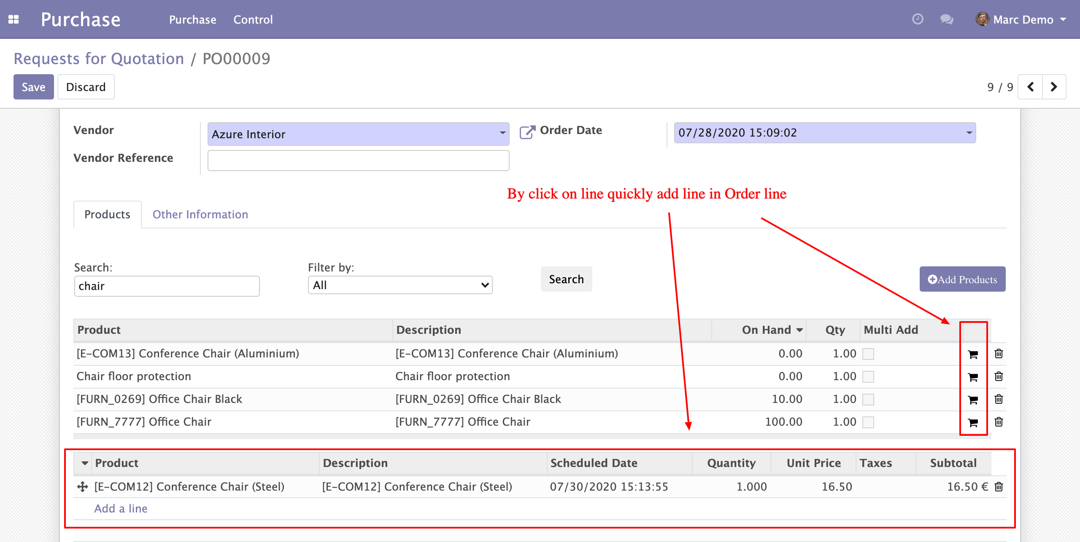Delete the Conference Chair (Aluminium) row

pyautogui.click(x=999, y=354)
